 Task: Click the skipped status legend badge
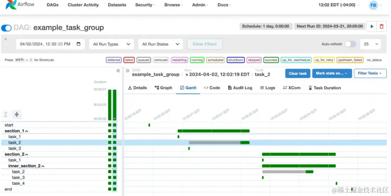click(254, 60)
